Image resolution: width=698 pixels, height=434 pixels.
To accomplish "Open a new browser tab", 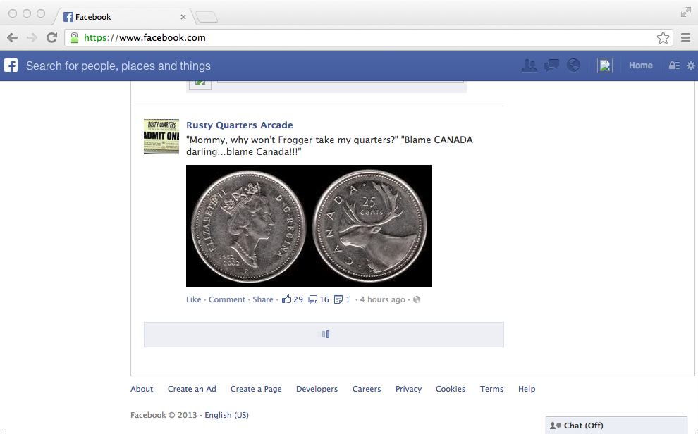I will pos(207,18).
